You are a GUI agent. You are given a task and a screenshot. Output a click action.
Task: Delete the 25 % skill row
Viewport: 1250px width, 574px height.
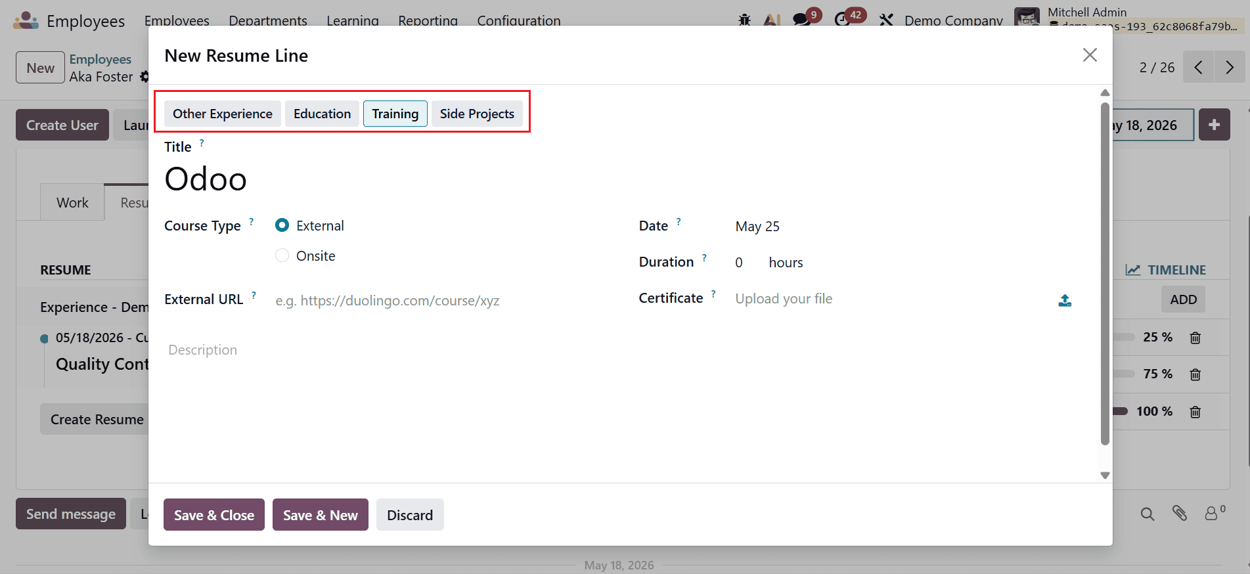click(x=1195, y=338)
